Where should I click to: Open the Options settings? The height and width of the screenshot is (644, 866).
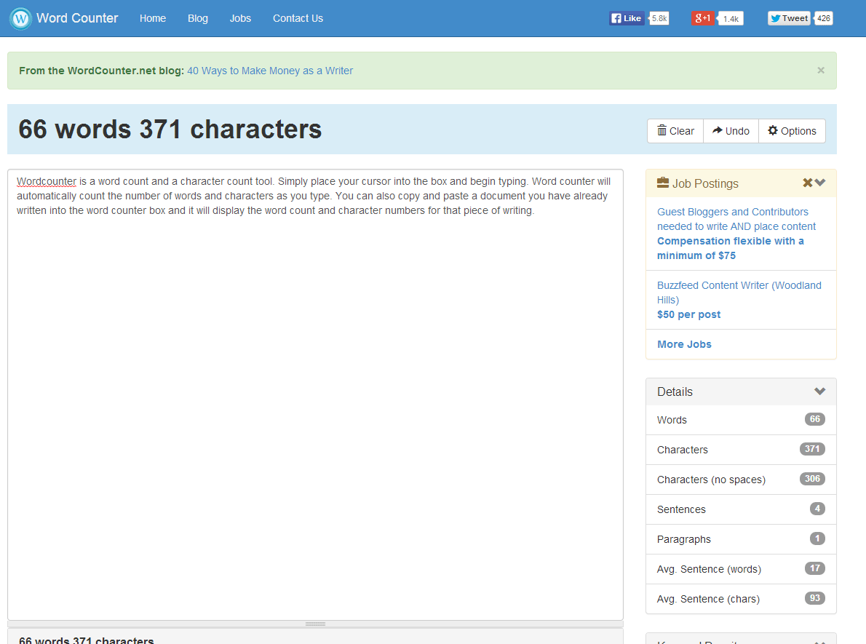792,131
